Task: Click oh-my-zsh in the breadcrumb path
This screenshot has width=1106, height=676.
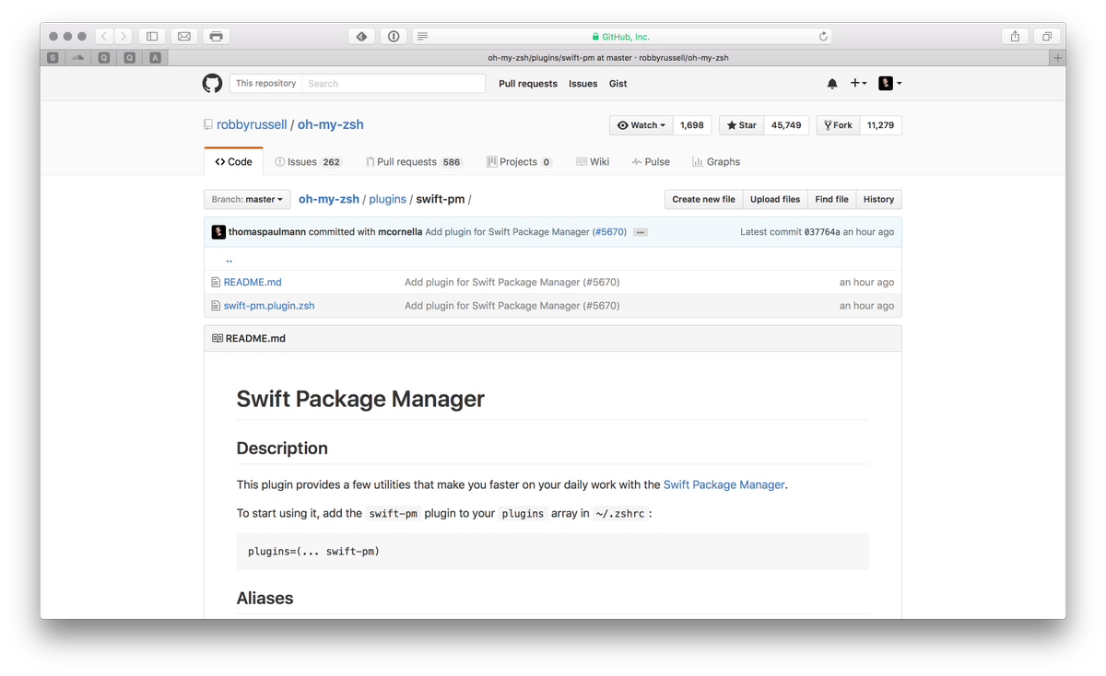Action: (x=329, y=199)
